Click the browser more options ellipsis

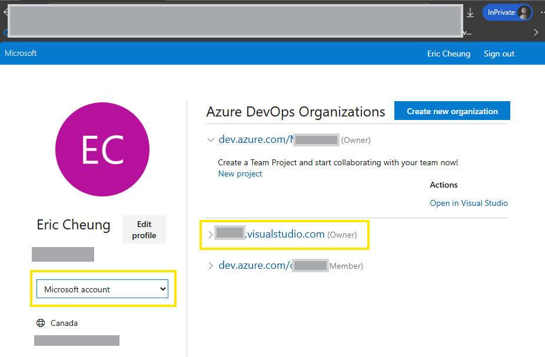point(542,12)
